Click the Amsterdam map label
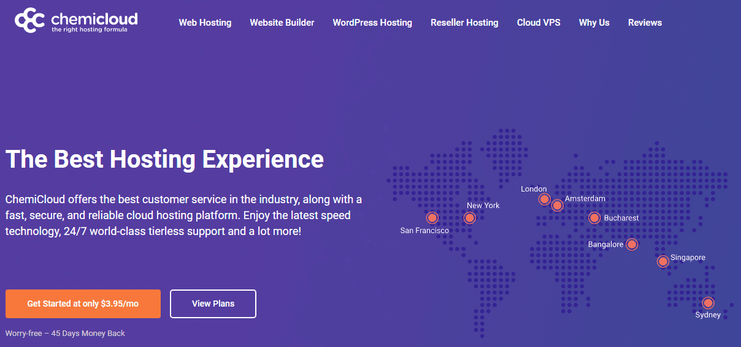 (x=585, y=199)
